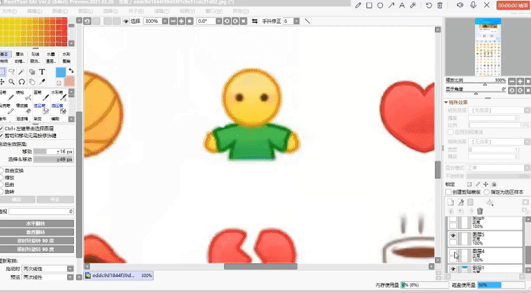Choose the 画笔 brush tool

click(41, 96)
